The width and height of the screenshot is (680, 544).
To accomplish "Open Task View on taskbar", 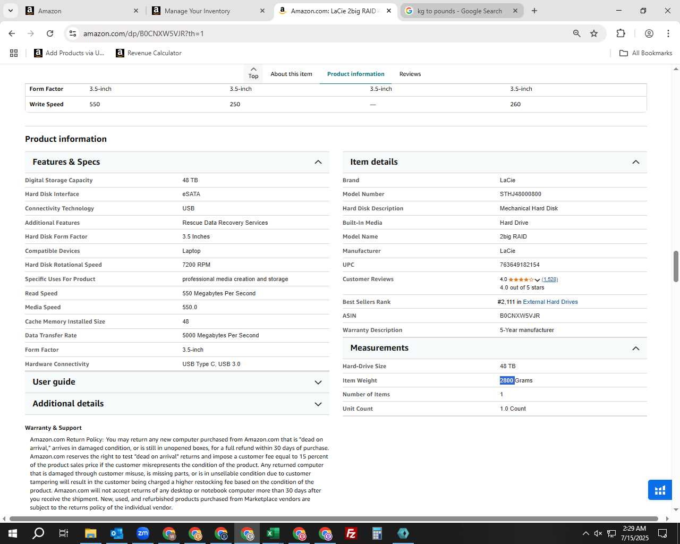I will tap(64, 533).
